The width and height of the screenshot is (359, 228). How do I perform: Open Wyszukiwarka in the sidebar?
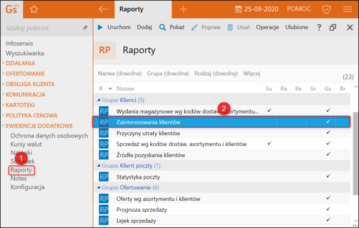click(25, 53)
